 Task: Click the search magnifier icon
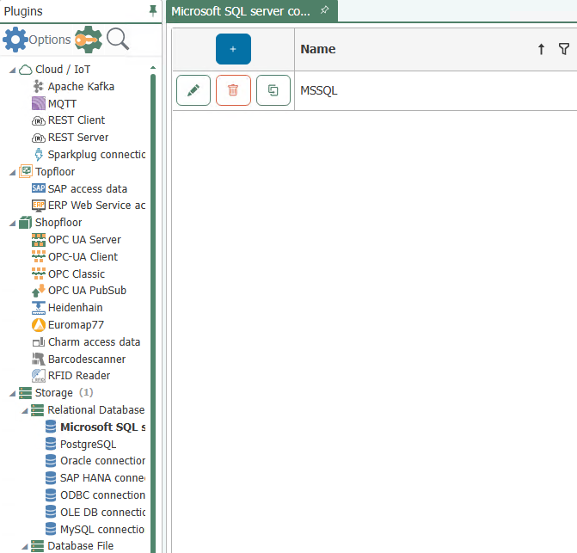(118, 39)
